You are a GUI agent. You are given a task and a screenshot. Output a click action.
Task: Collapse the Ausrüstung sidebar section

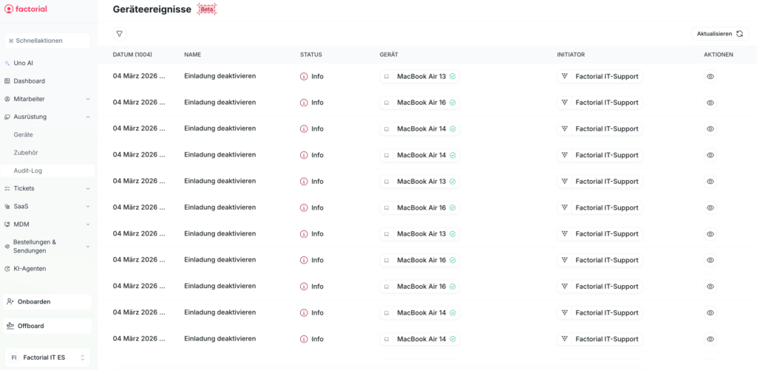87,117
